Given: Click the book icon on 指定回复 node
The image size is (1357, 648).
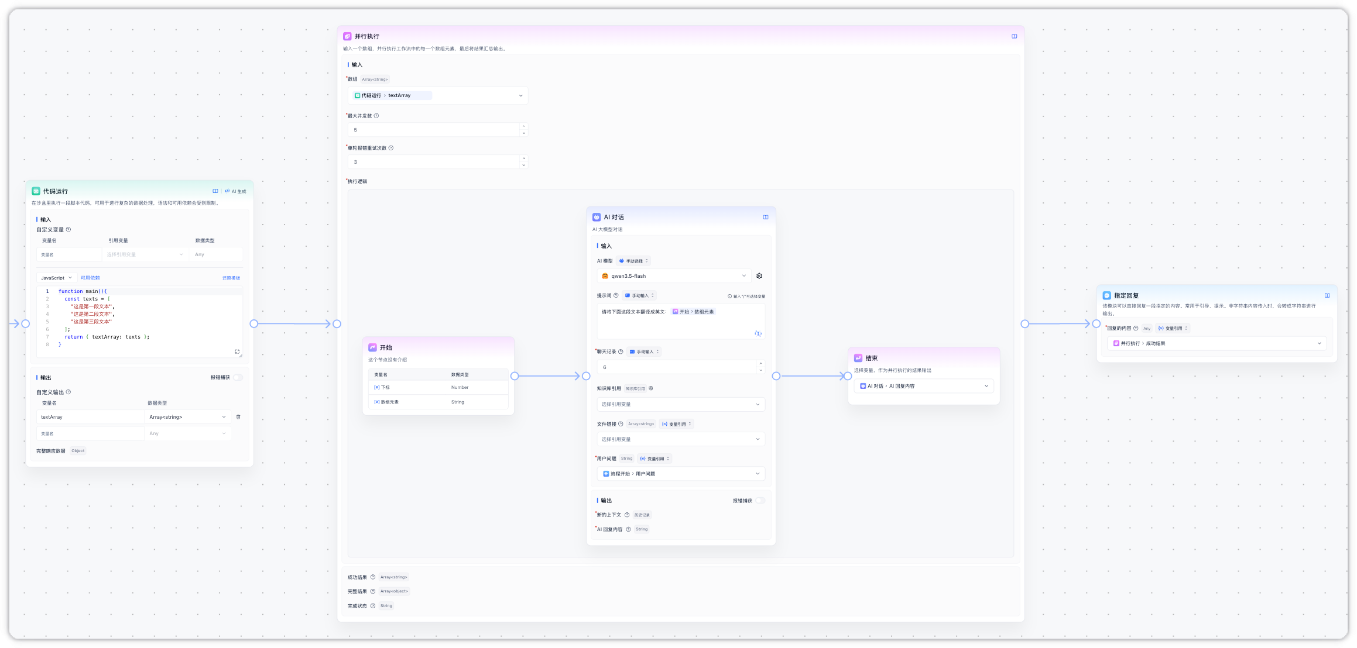Looking at the screenshot, I should pos(1327,295).
